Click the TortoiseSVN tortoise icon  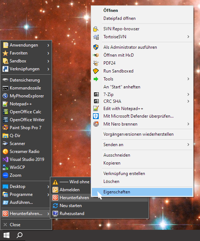(96, 37)
